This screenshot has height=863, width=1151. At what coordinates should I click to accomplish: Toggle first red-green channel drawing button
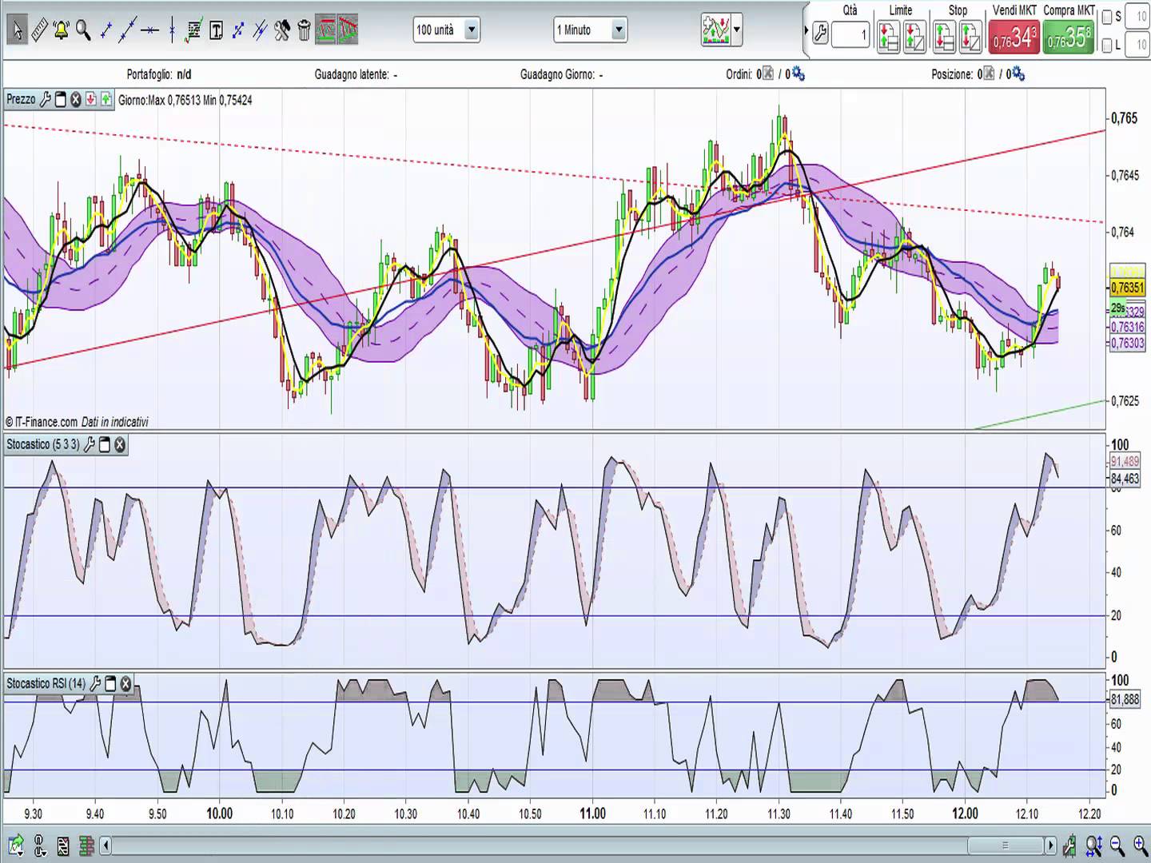coord(325,30)
